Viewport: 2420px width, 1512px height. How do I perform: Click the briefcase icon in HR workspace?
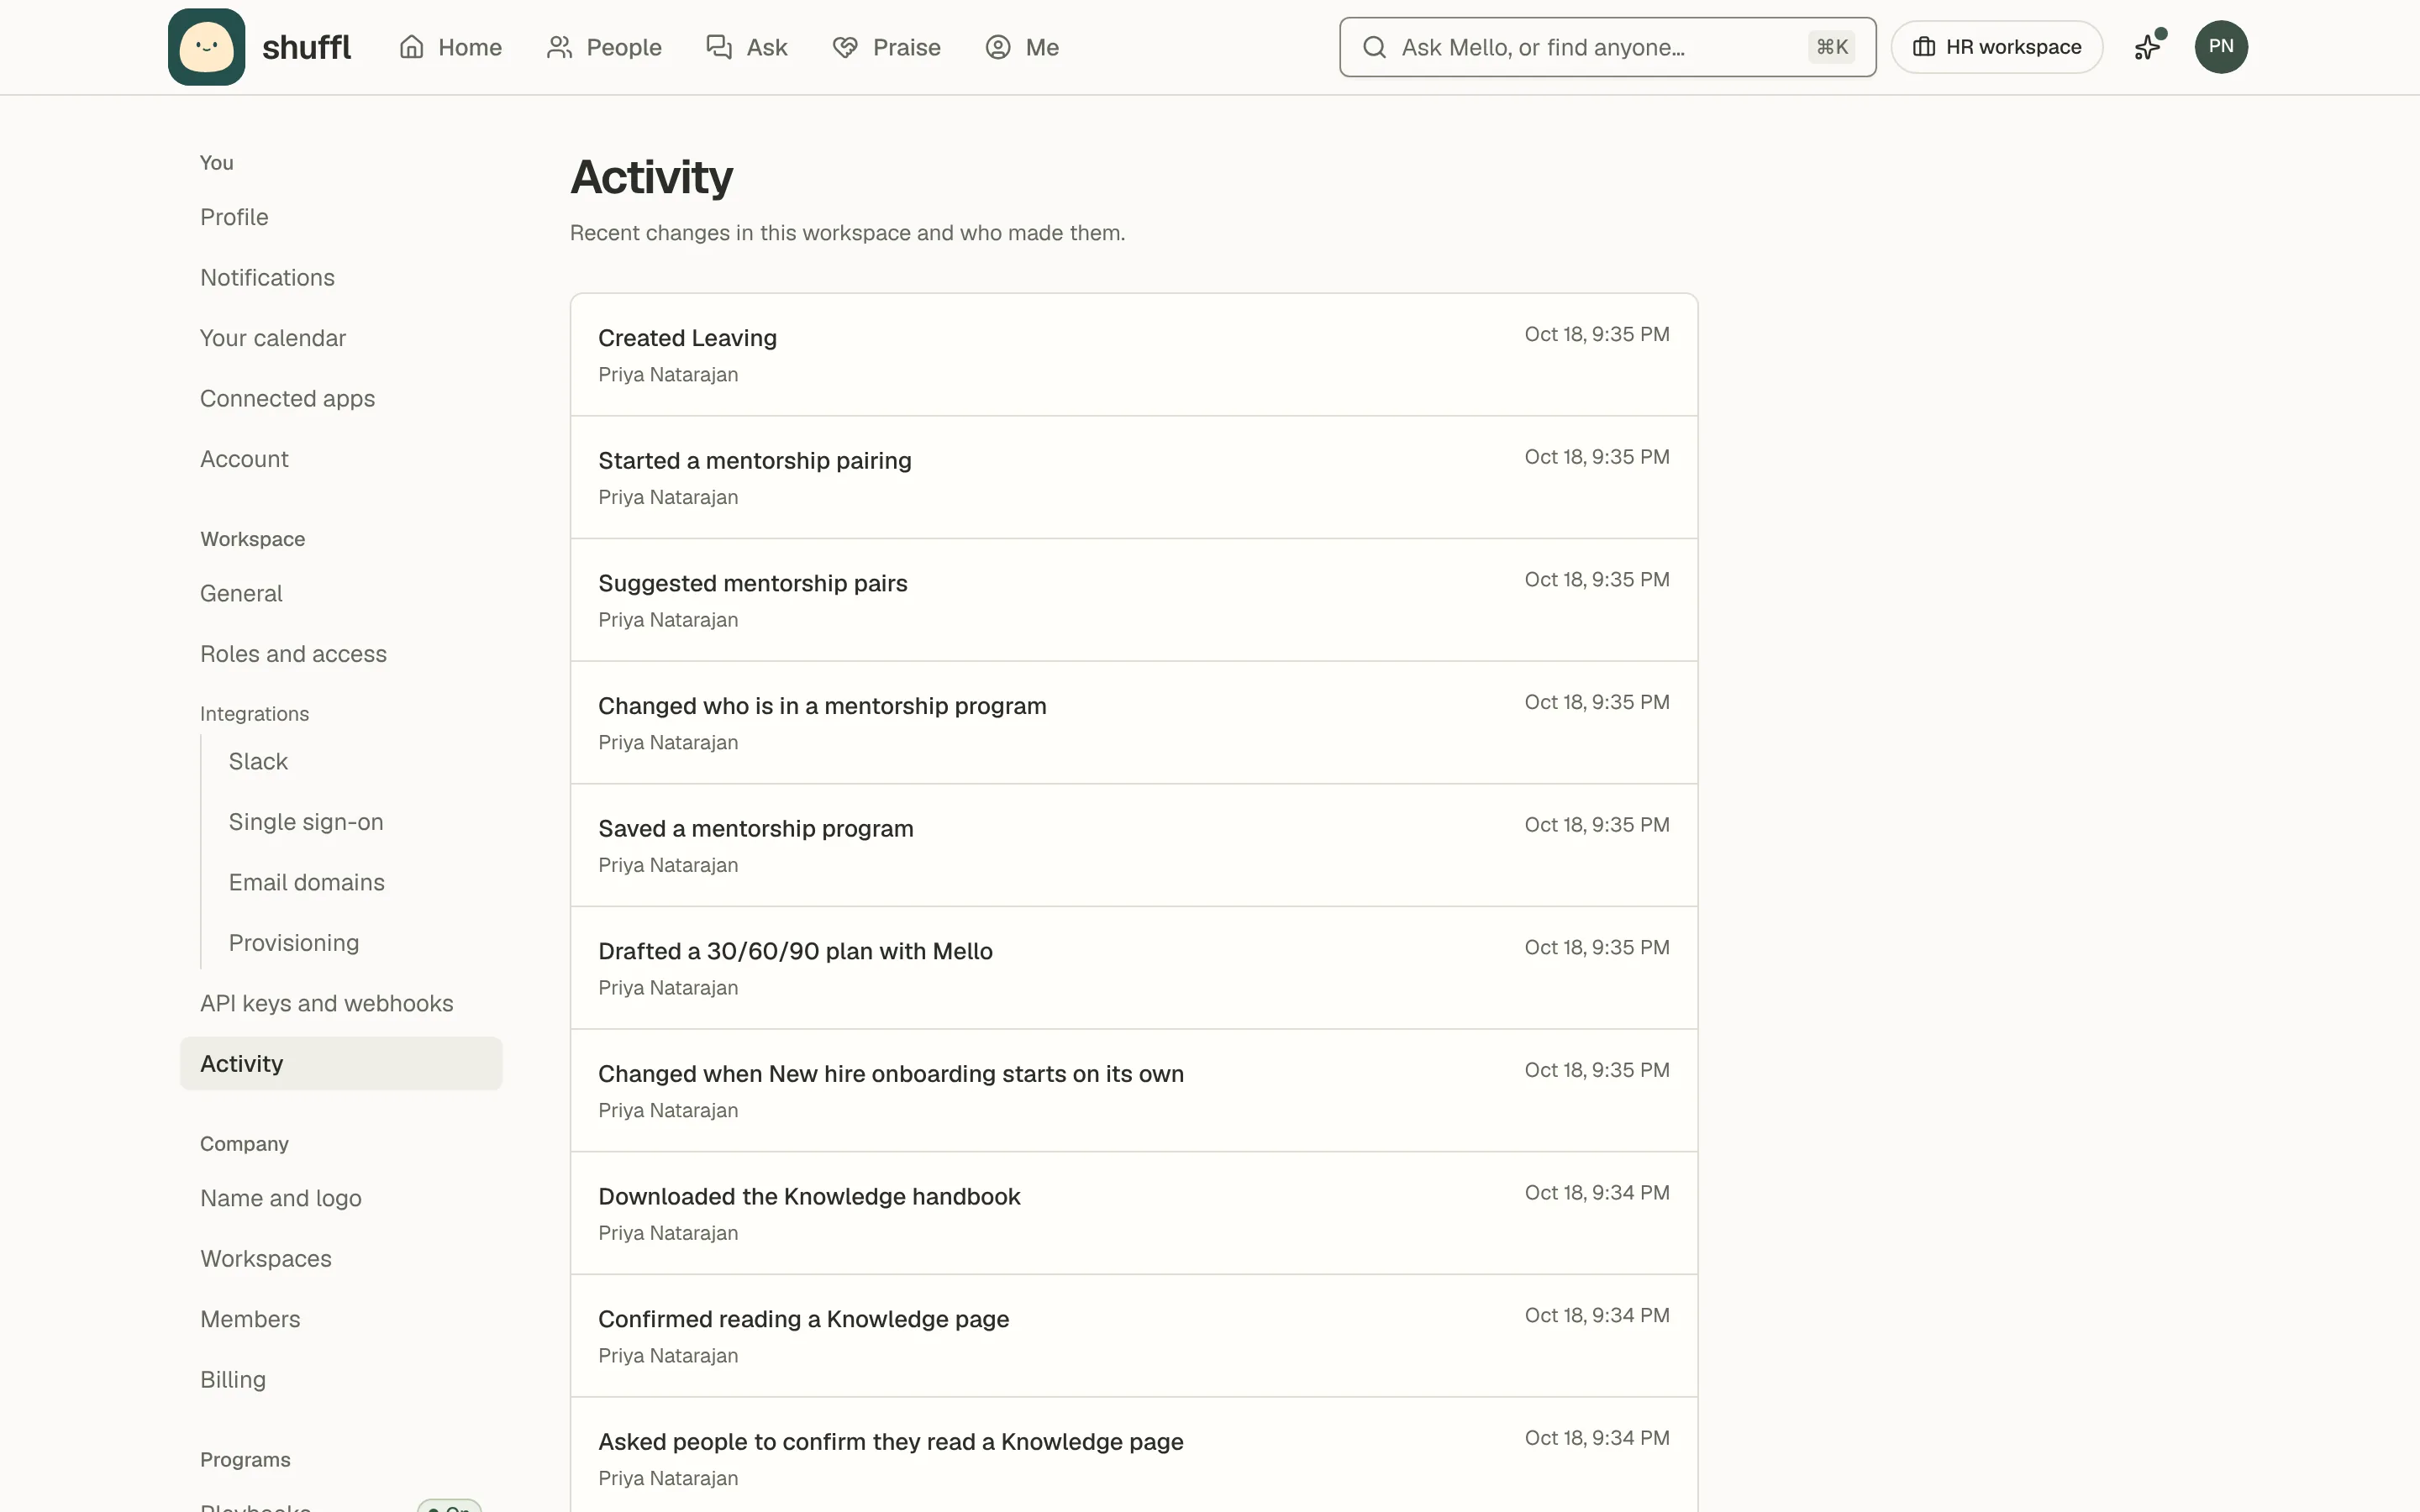[1924, 47]
